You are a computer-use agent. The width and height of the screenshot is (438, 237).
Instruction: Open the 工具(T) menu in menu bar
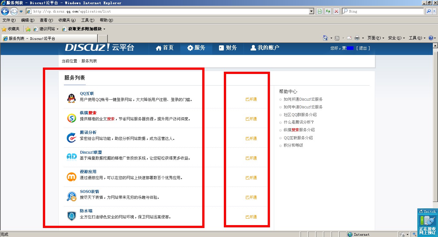tap(88, 20)
